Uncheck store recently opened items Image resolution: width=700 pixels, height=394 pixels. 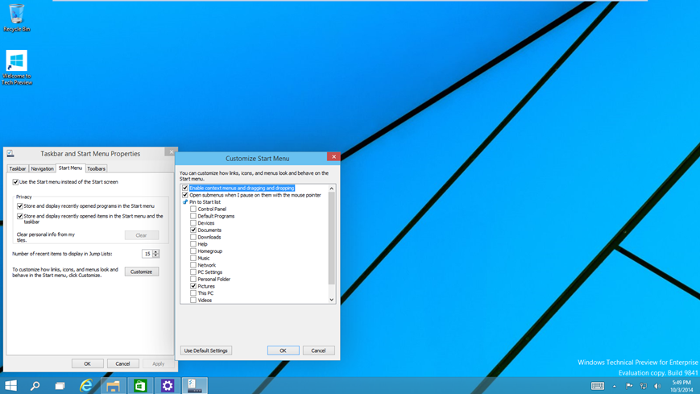point(19,216)
